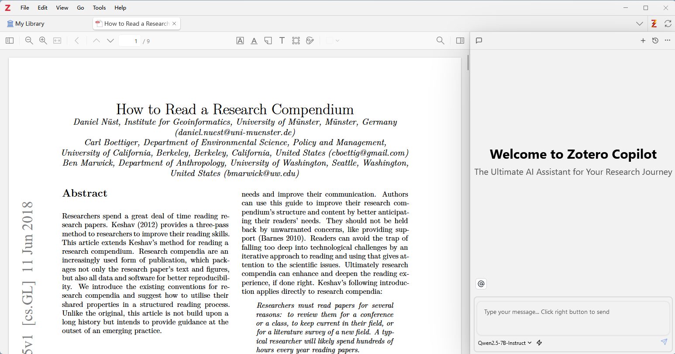The image size is (675, 354).
Task: Toggle the right context pane
Action: [x=460, y=41]
